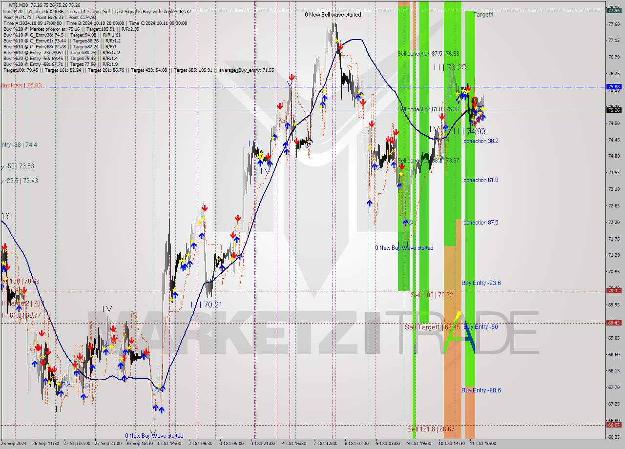Viewport: 625px width, 449px height.
Task: Select the red 70.32 price tag
Action: click(x=614, y=290)
